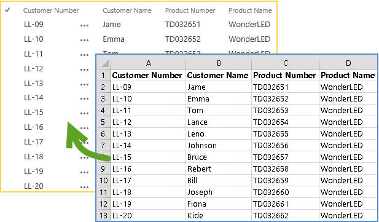Select spreadsheet cell C1 Product Number

coord(285,75)
